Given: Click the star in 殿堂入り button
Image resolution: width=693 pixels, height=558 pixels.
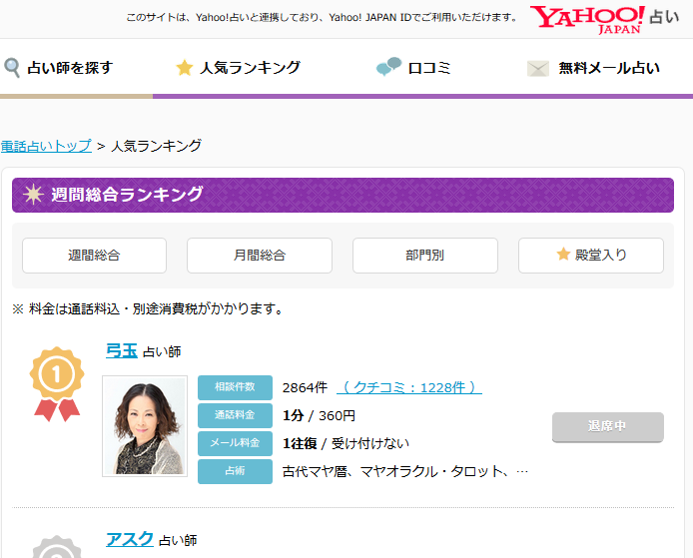Looking at the screenshot, I should click(563, 254).
